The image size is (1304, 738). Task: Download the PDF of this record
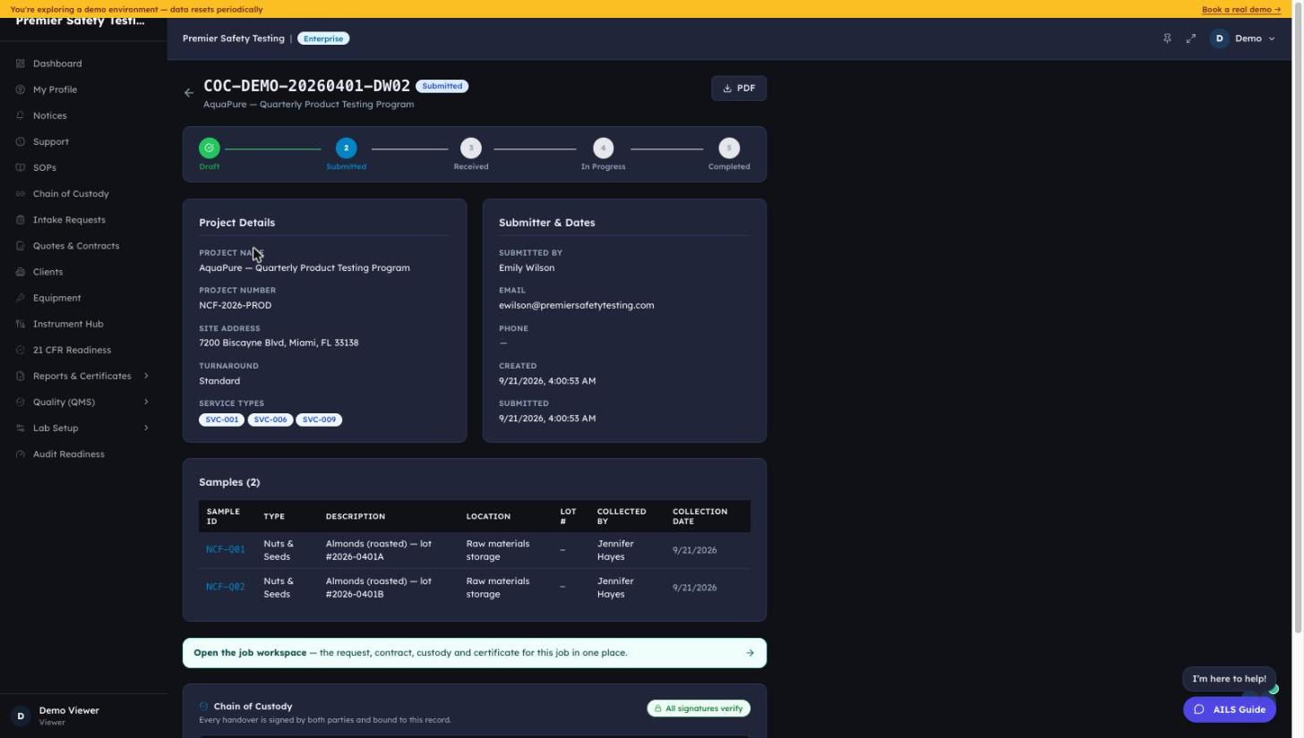click(739, 88)
